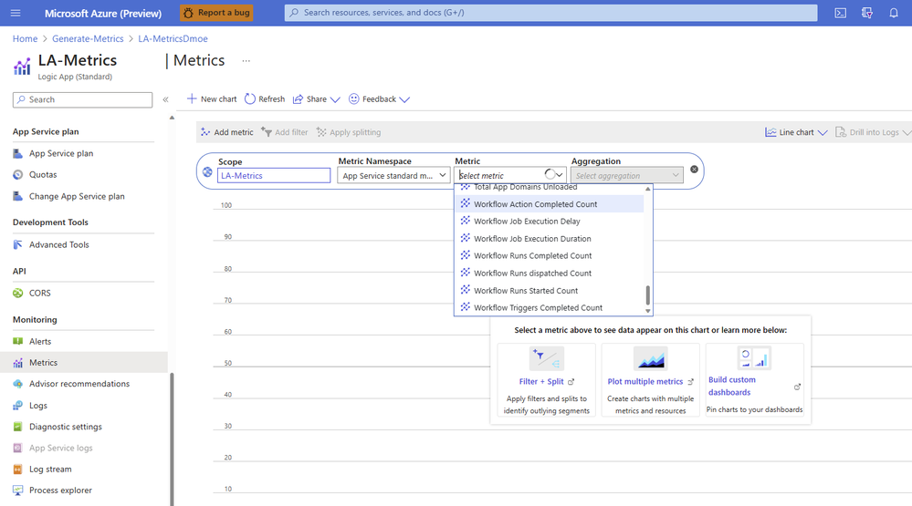
Task: Select Workflow Runs dispatched Count metric
Action: click(549, 273)
